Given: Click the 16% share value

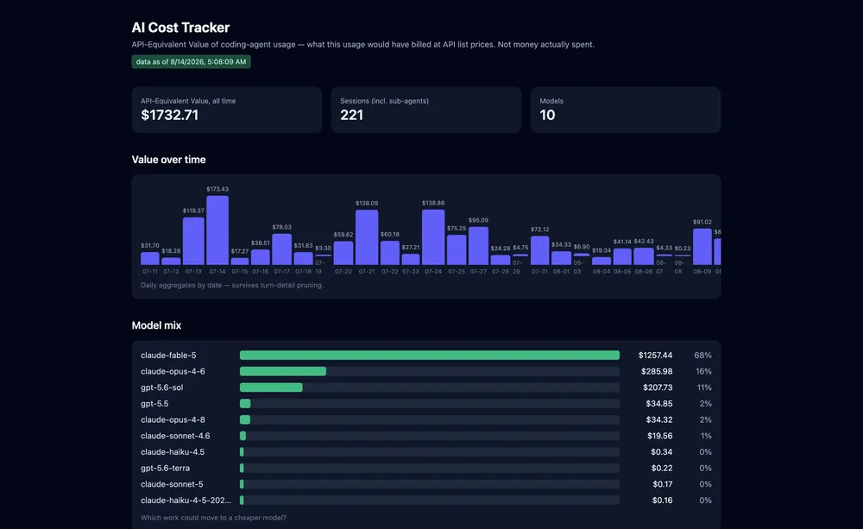Looking at the screenshot, I should click(x=703, y=372).
